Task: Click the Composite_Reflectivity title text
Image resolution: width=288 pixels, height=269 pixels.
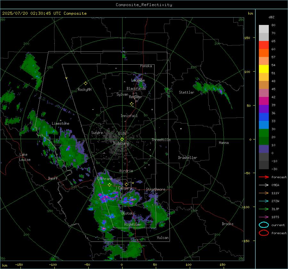Action: (x=144, y=5)
